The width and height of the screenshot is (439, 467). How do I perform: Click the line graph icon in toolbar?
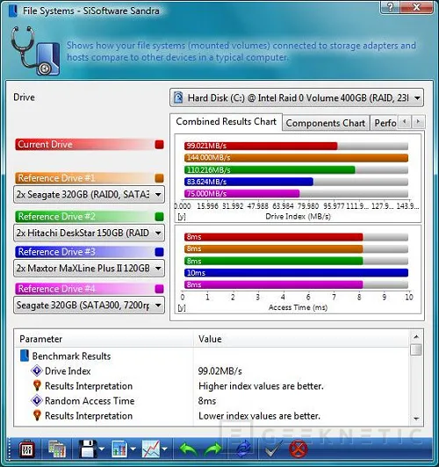[151, 449]
